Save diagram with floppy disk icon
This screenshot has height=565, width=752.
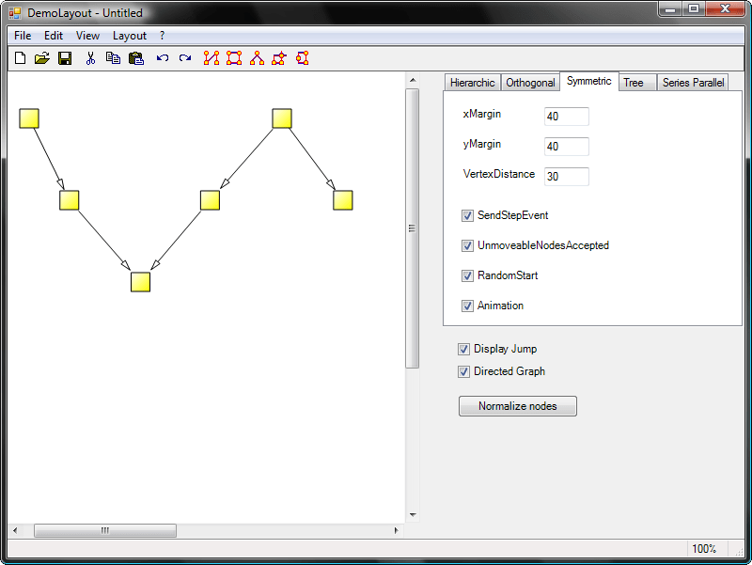65,58
